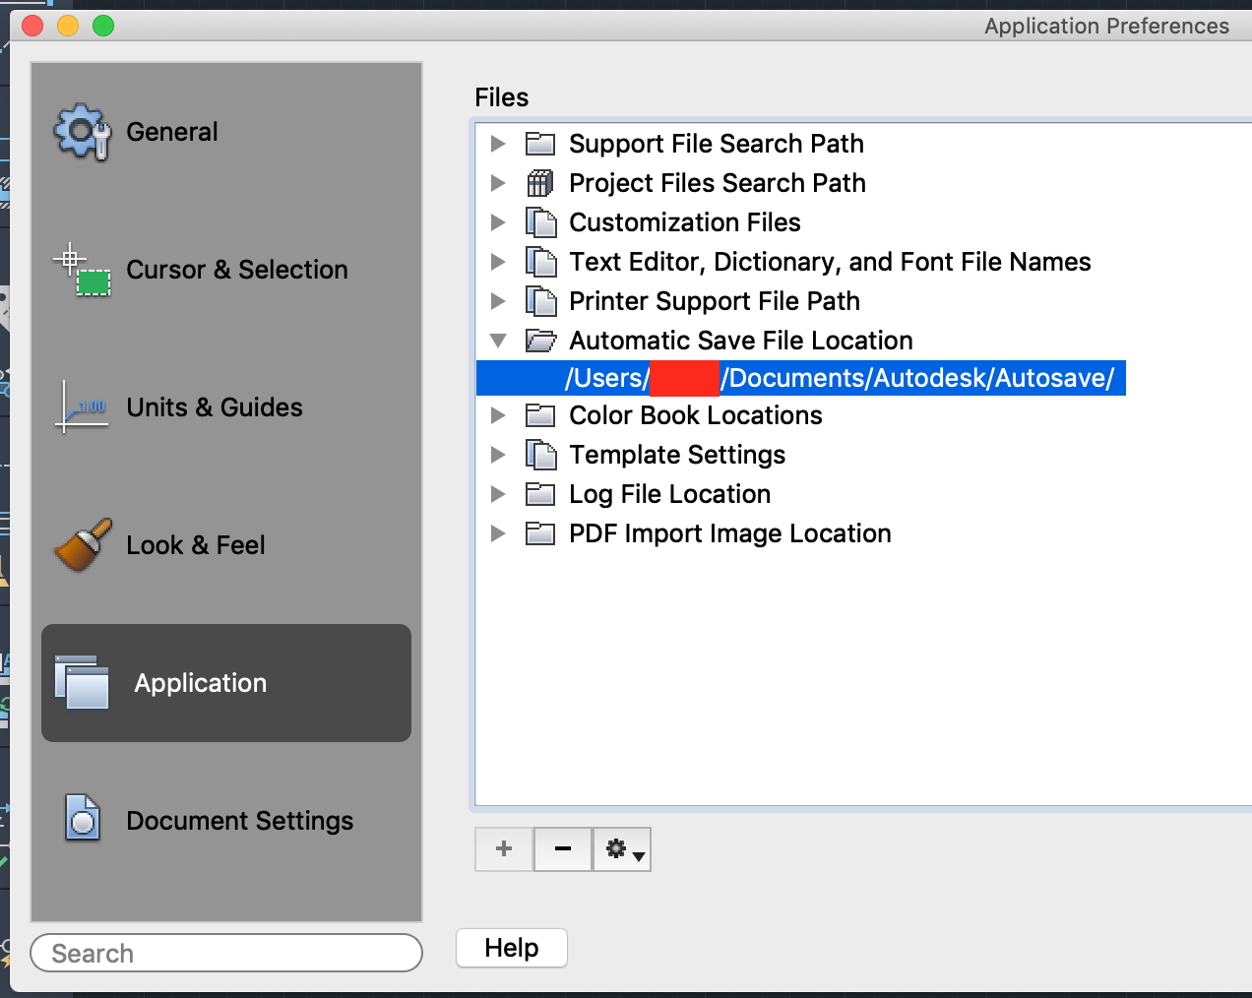The image size is (1252, 998).
Task: Open the gear options dropdown below list
Action: coord(622,849)
